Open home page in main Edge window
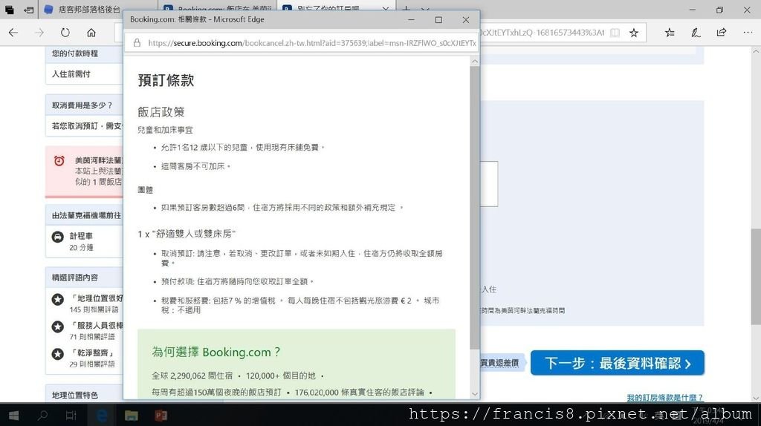This screenshot has width=761, height=426. [x=91, y=33]
